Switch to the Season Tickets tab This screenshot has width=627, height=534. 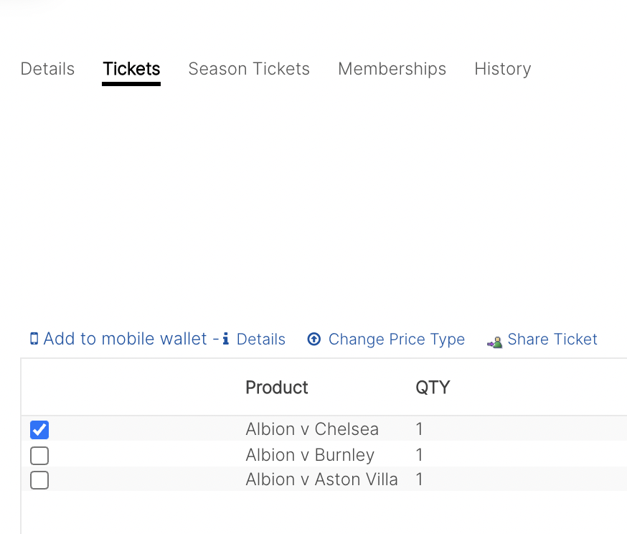tap(249, 69)
